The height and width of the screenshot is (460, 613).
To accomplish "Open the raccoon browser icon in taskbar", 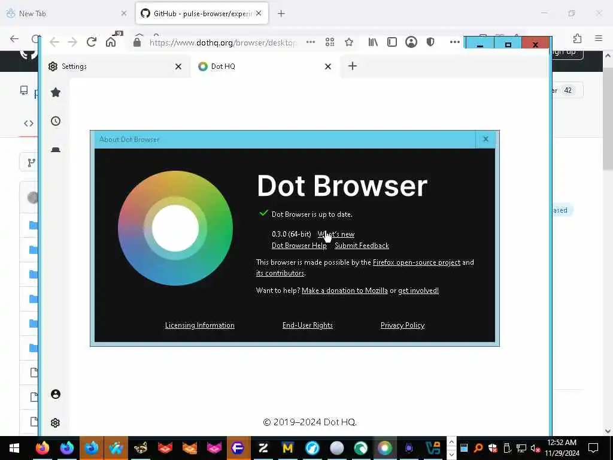I will point(140,448).
